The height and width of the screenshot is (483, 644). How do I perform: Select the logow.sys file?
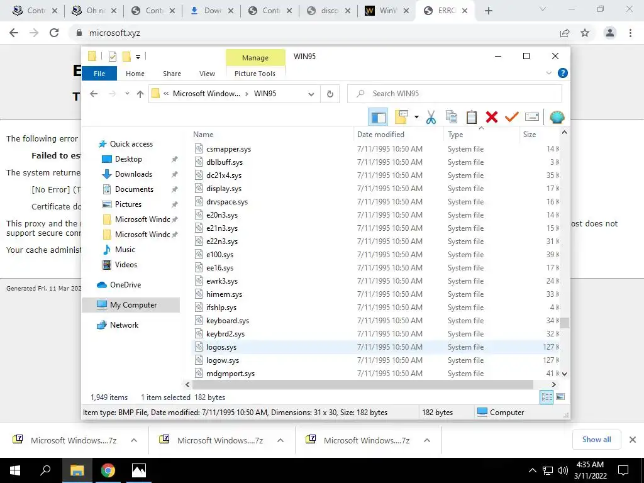223,360
